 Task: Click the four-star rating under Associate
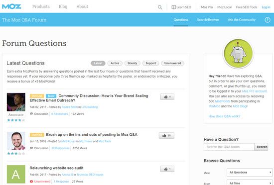point(16,120)
